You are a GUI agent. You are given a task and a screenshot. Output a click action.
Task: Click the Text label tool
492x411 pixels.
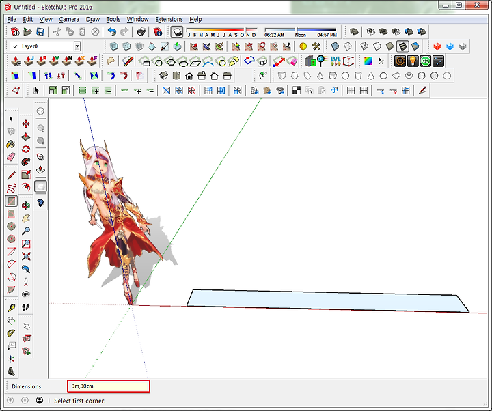coord(12,346)
